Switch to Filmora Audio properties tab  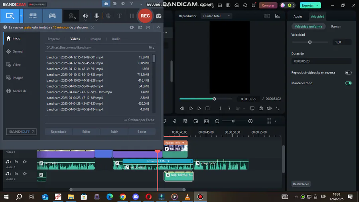298,16
